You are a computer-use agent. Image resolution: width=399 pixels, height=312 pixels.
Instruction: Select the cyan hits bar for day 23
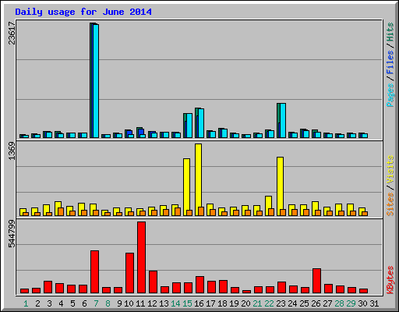click(283, 120)
